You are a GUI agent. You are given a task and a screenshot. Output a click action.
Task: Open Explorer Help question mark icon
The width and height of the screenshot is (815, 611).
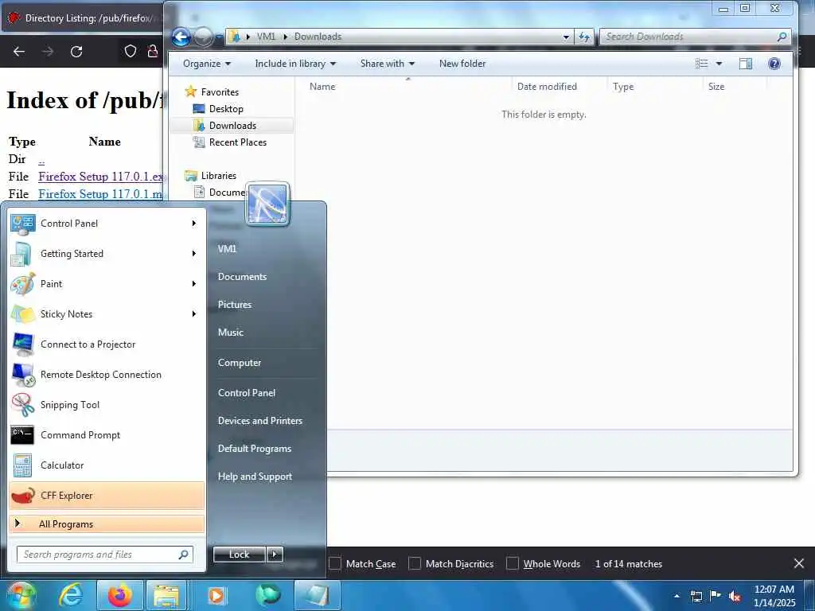(774, 64)
